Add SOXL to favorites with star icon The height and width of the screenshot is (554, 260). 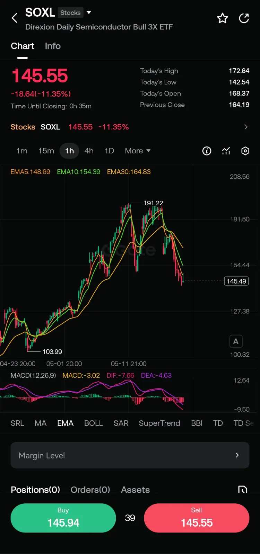click(x=223, y=18)
